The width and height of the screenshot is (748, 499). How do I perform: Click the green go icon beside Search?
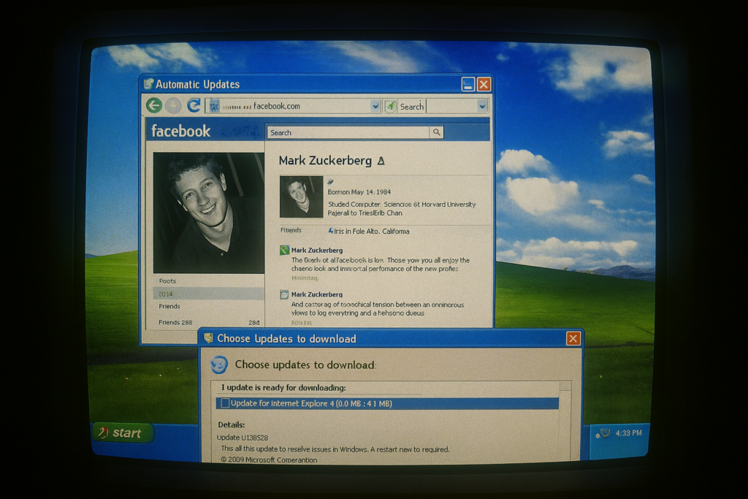[x=391, y=107]
